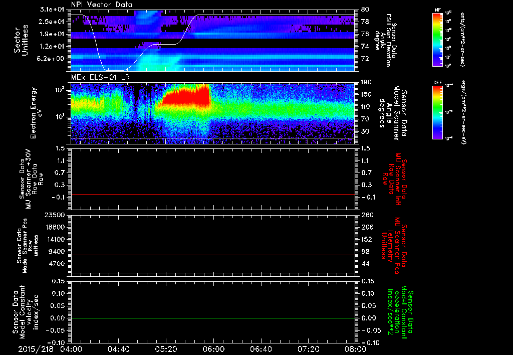The height and width of the screenshot is (355, 513).
Task: Click the green constant acceleration line
Action: [x=212, y=318]
